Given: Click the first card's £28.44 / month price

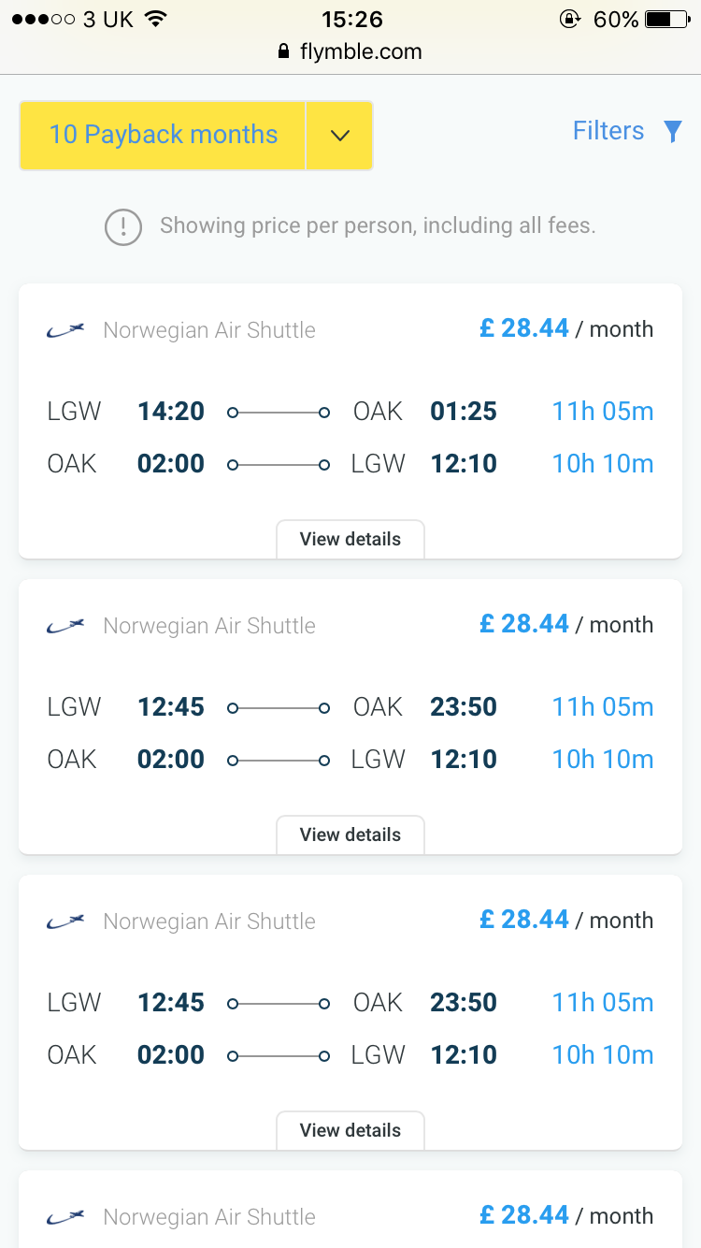Looking at the screenshot, I should point(565,329).
